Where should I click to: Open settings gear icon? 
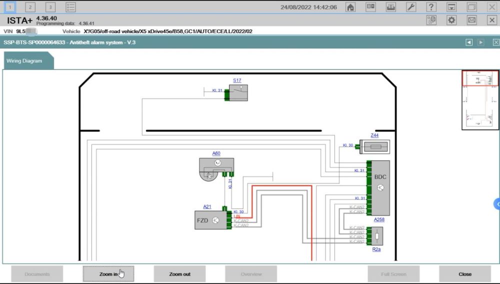(x=451, y=20)
